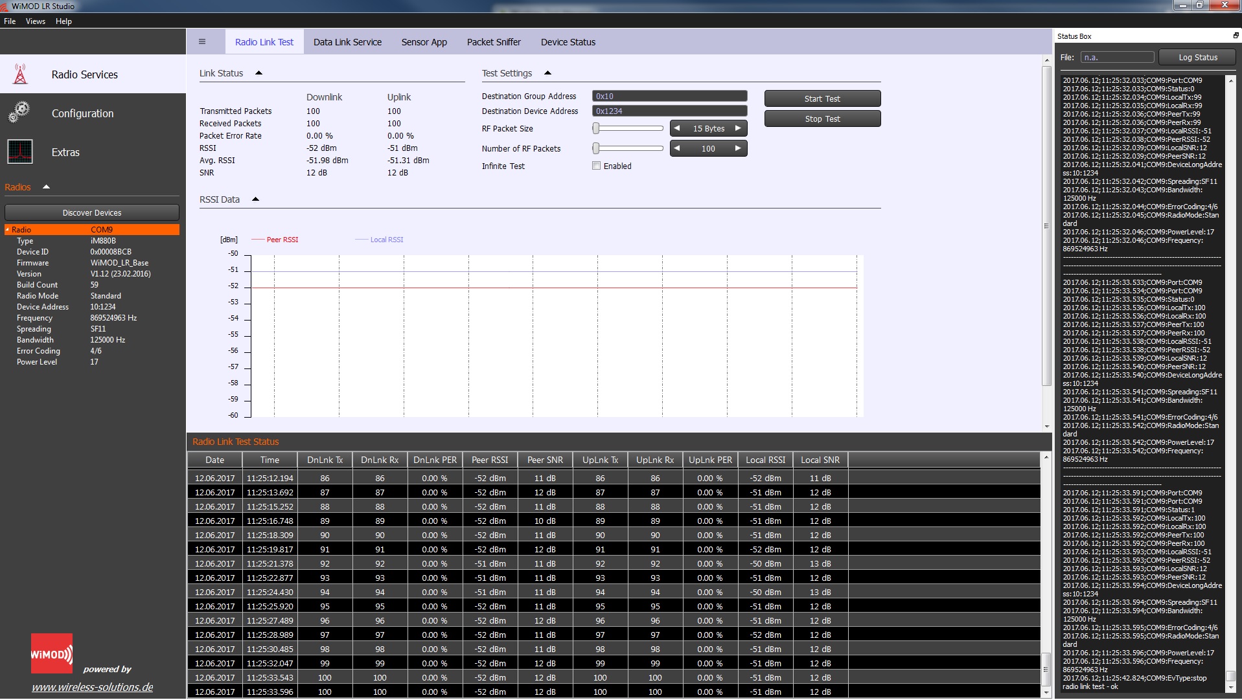
Task: Switch to the Radio Link Test tab
Action: tap(264, 42)
